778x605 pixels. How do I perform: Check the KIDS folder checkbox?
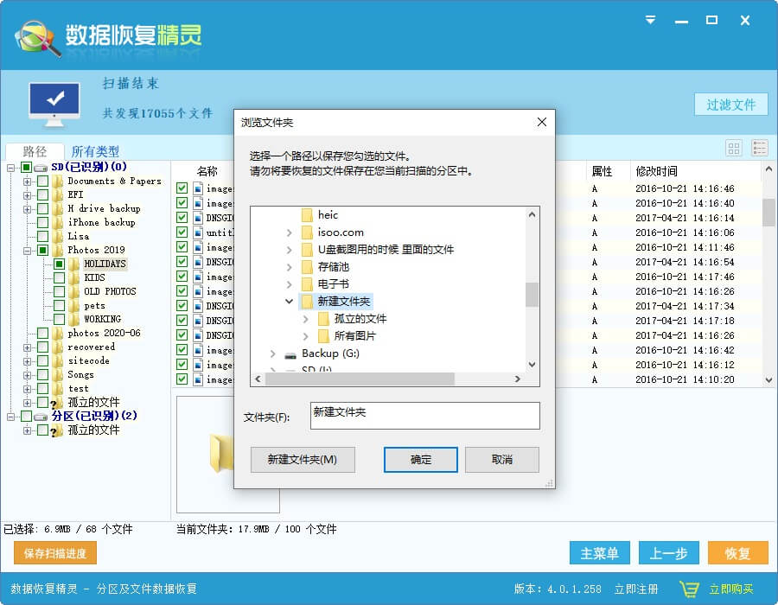click(60, 277)
